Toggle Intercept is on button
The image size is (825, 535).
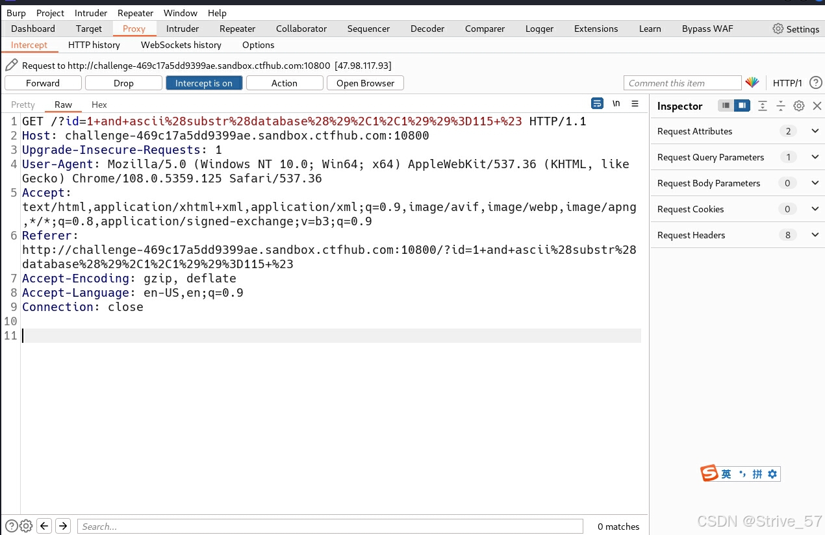coord(204,83)
